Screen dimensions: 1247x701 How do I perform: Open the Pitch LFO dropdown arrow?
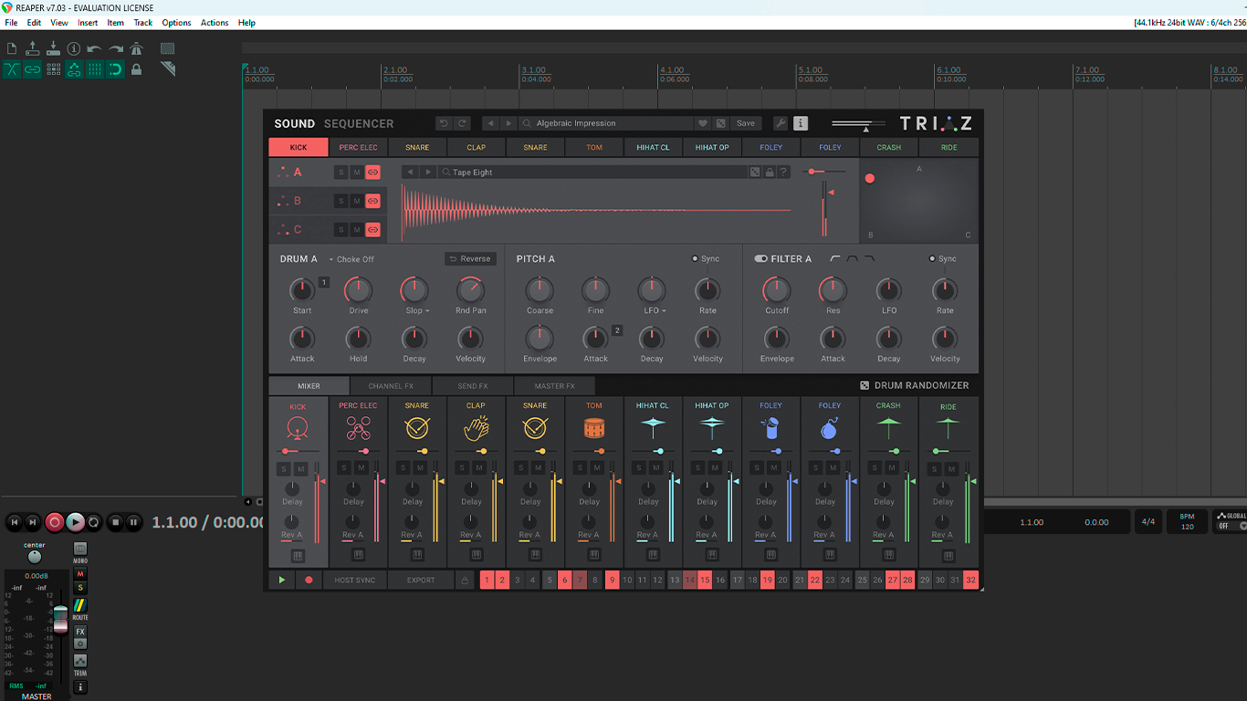click(x=662, y=311)
